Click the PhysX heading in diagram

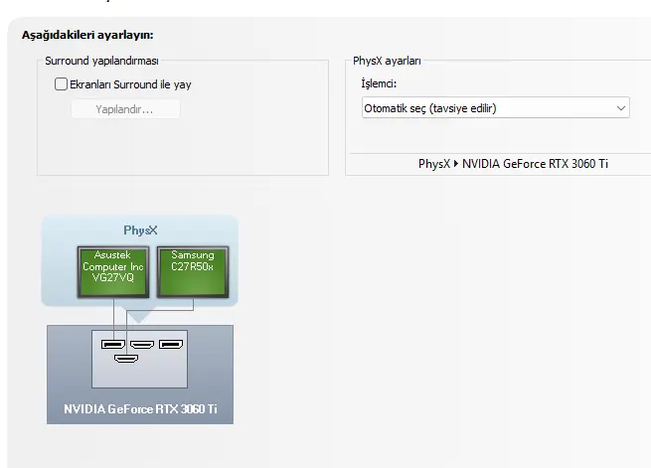coord(140,231)
